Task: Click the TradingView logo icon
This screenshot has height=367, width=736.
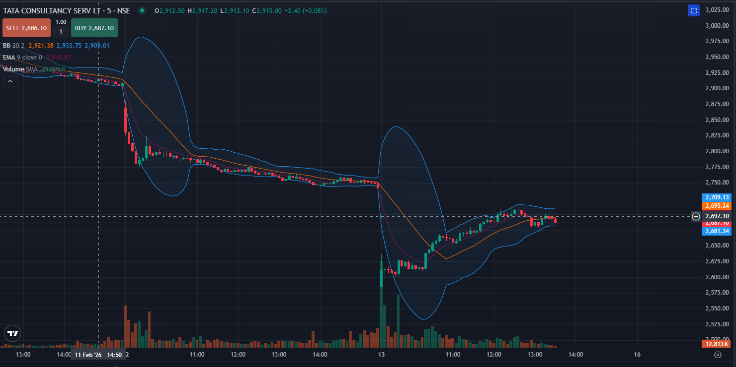Action: (13, 334)
